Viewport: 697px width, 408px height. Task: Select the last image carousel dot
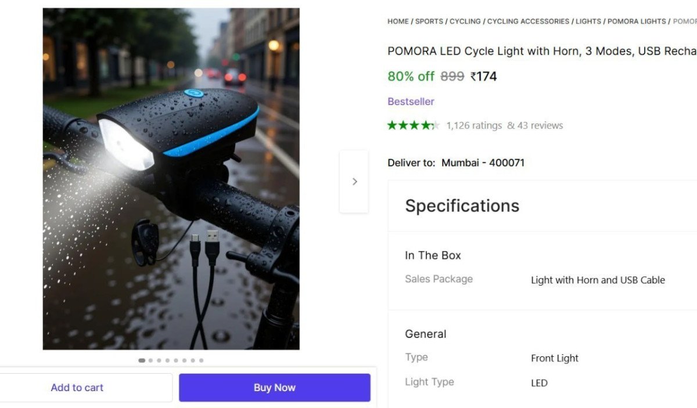[x=201, y=360]
